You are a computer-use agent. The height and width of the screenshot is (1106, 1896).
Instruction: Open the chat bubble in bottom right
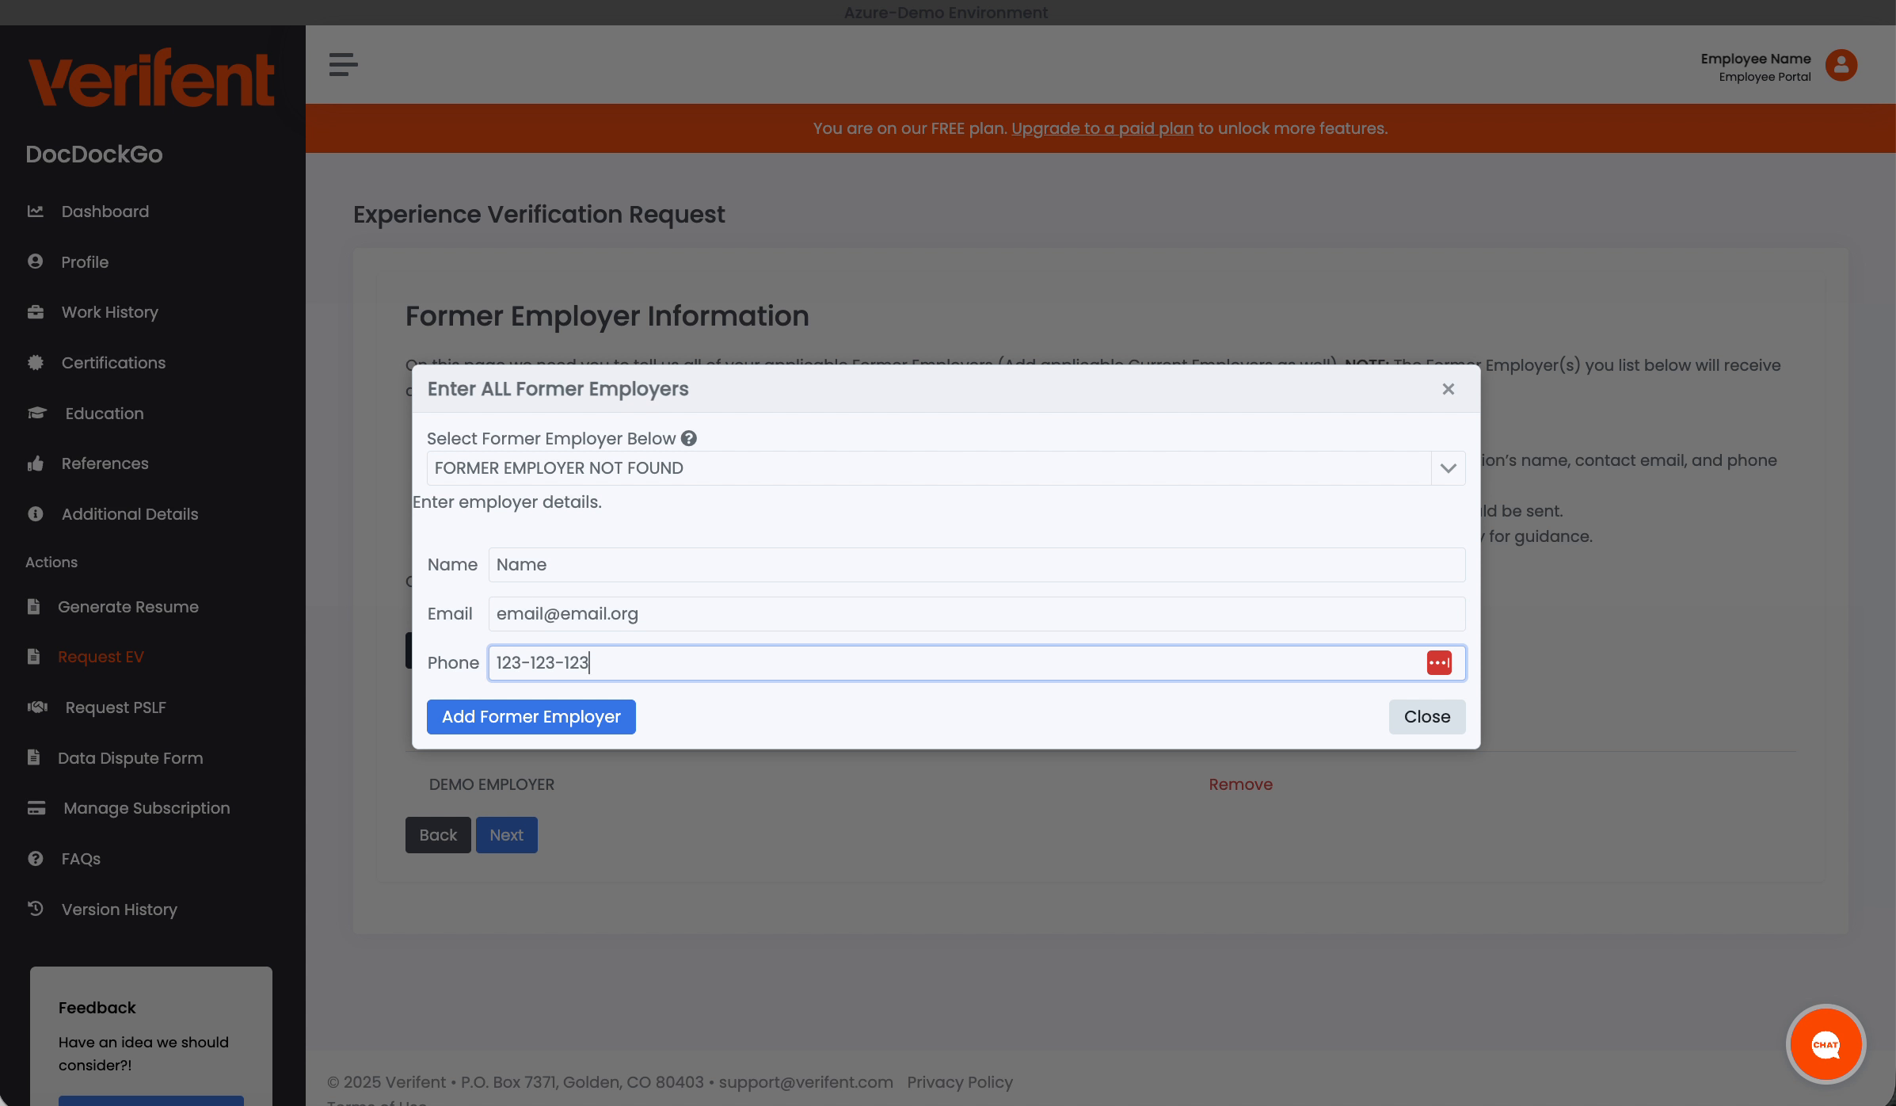pos(1826,1043)
